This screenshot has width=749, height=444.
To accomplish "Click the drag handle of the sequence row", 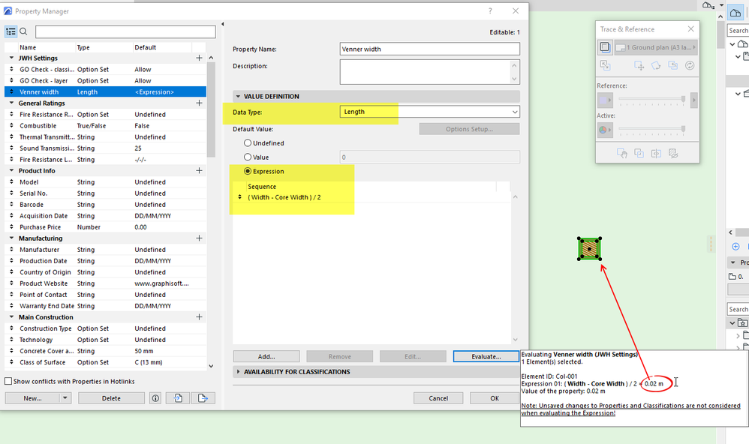I will (240, 197).
